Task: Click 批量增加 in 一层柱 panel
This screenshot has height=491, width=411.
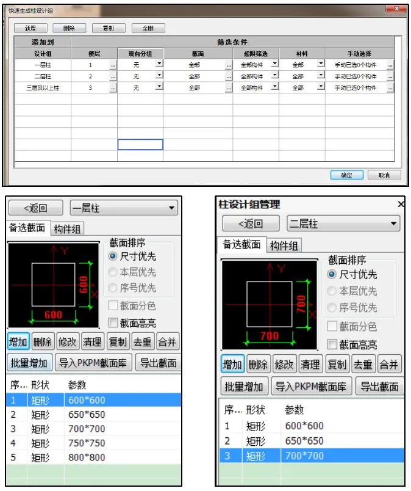Action: (29, 363)
